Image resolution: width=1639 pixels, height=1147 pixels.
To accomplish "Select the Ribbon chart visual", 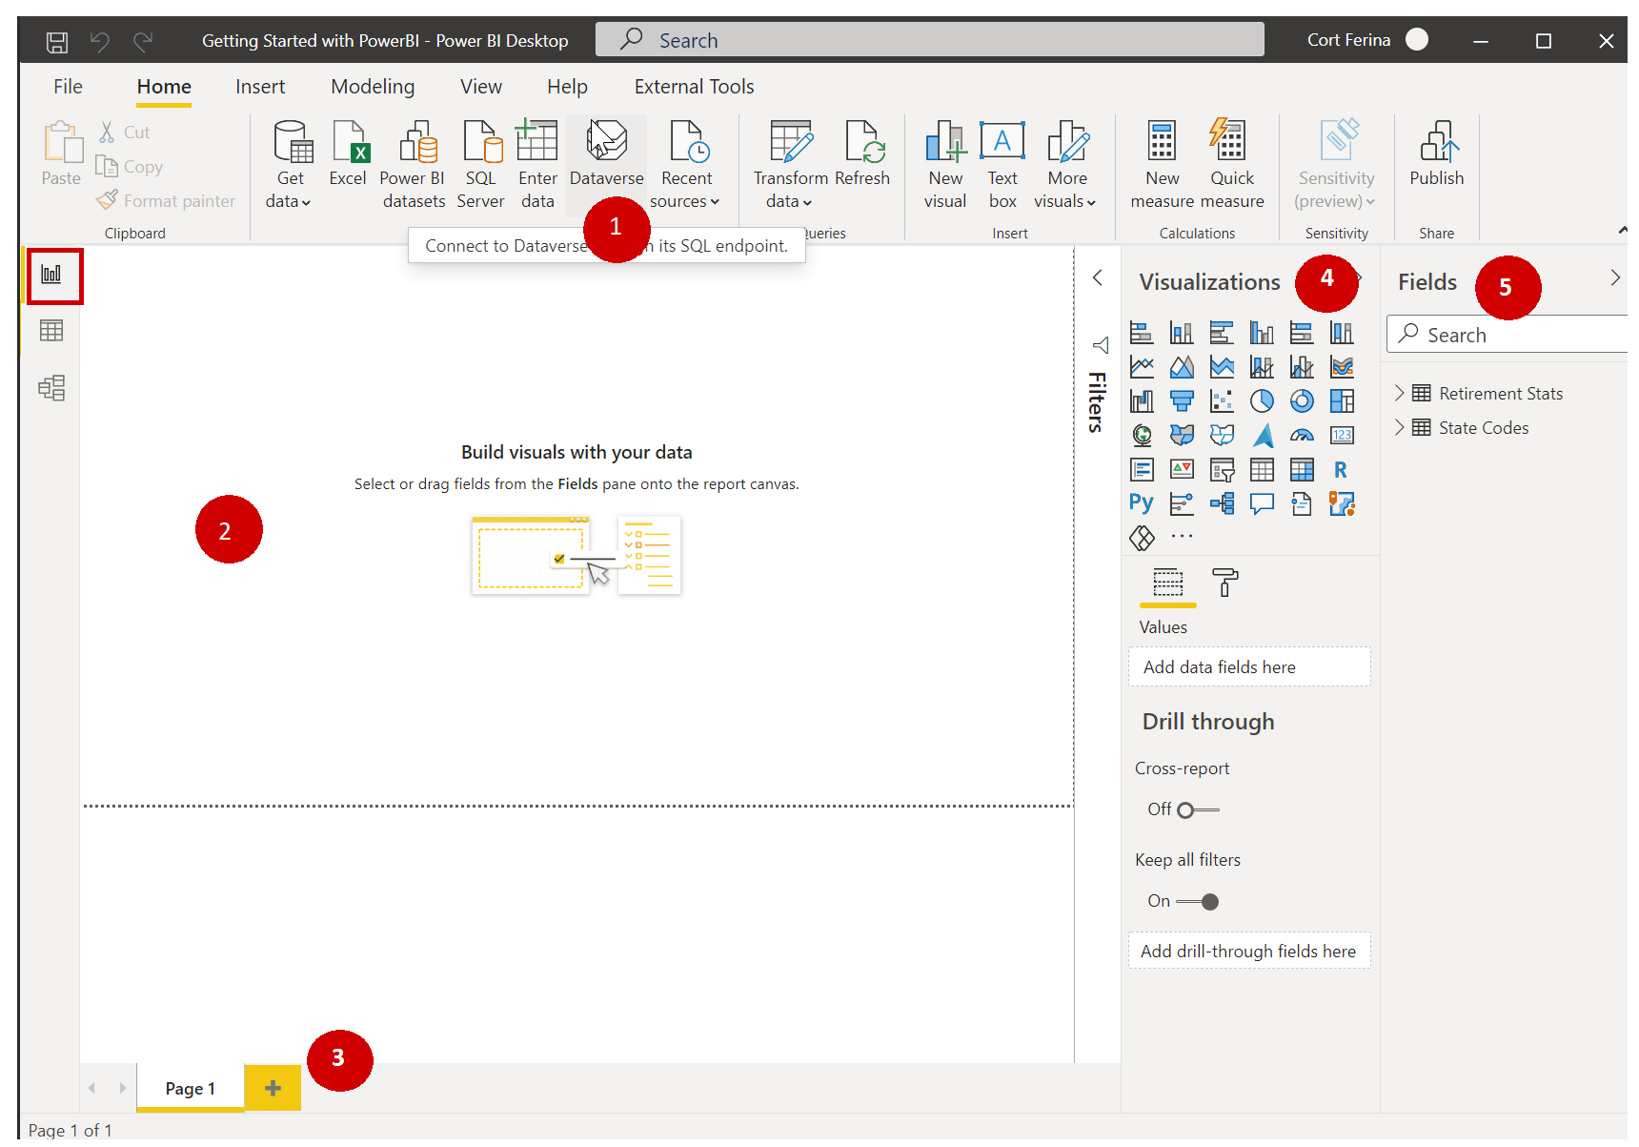I will click(1342, 367).
